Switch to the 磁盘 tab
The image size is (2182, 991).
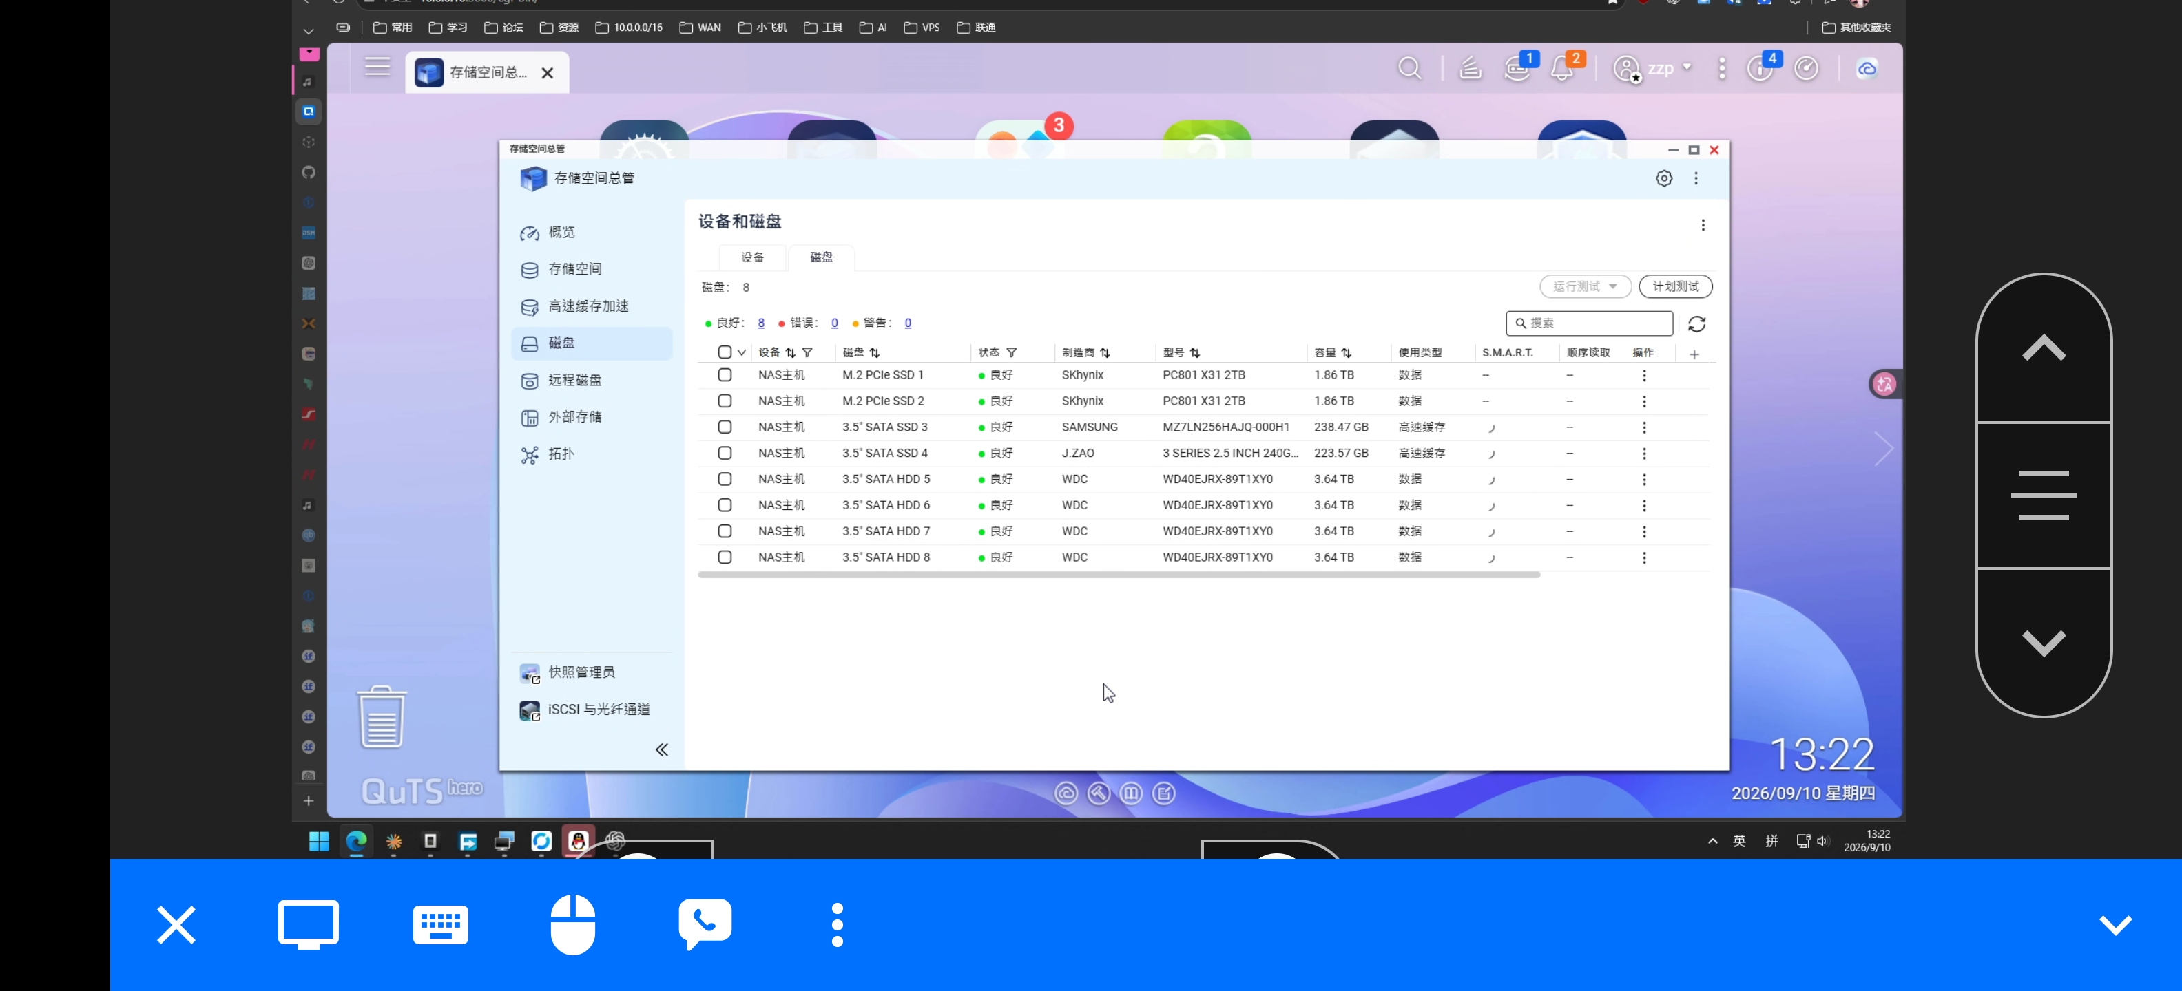pos(821,257)
